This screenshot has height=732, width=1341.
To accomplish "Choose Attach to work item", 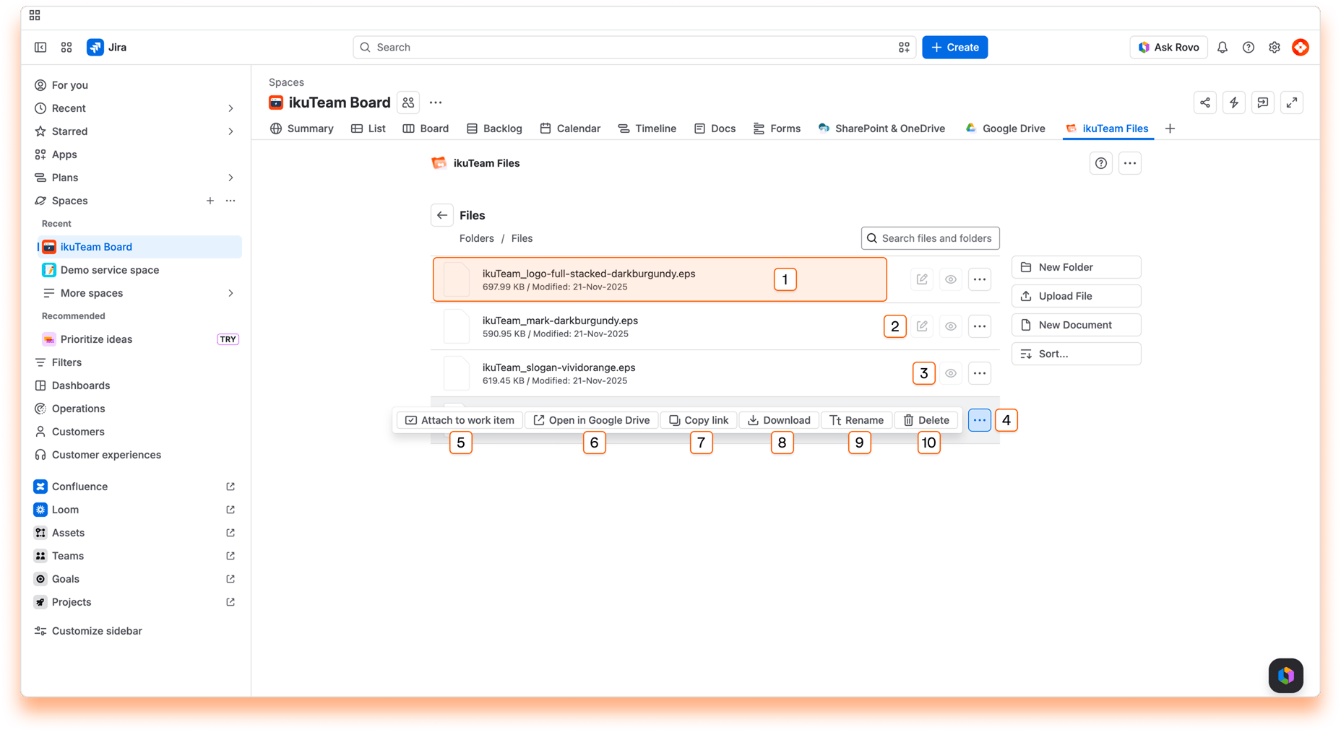I will pyautogui.click(x=460, y=420).
